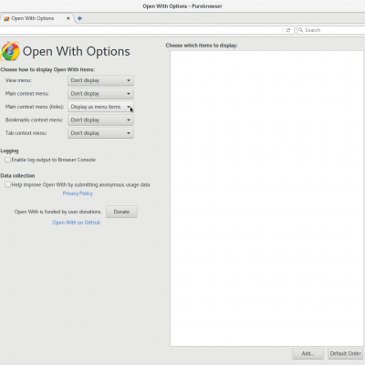Expand Main context menu (links) dropdown

100,107
